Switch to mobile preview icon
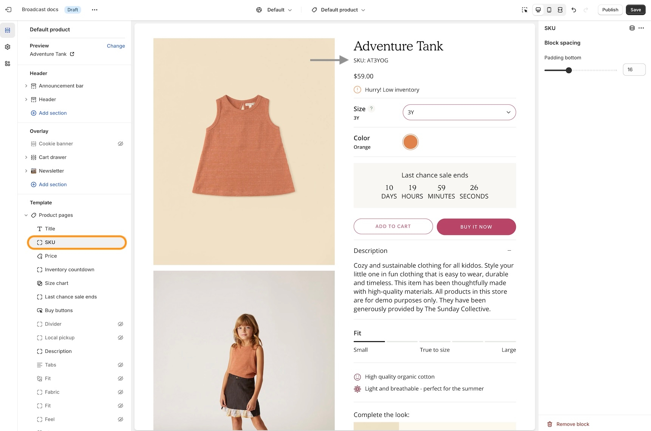The width and height of the screenshot is (651, 431). (549, 10)
